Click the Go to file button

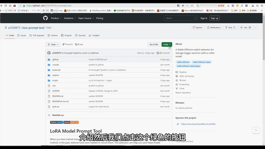tap(154, 45)
